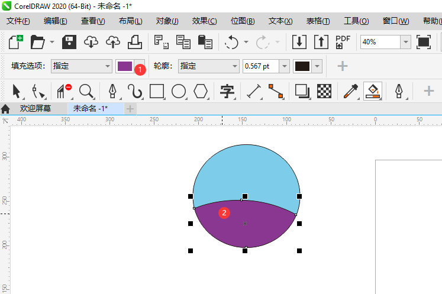
Task: Open the 对象(J) menu
Action: [167, 21]
